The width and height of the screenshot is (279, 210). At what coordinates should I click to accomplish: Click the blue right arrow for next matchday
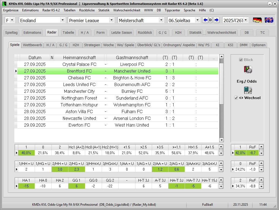click(217, 20)
